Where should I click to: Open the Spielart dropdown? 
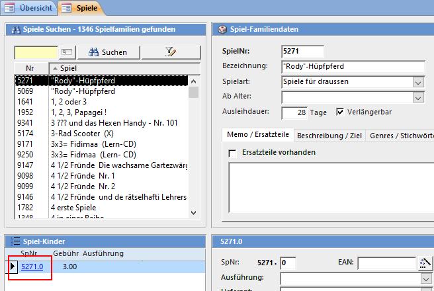pyautogui.click(x=418, y=82)
